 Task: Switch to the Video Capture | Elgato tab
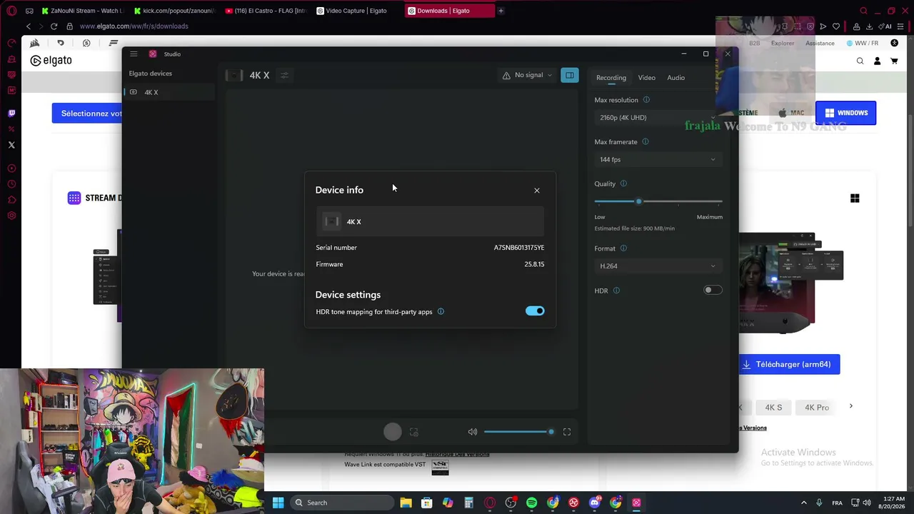(358, 11)
